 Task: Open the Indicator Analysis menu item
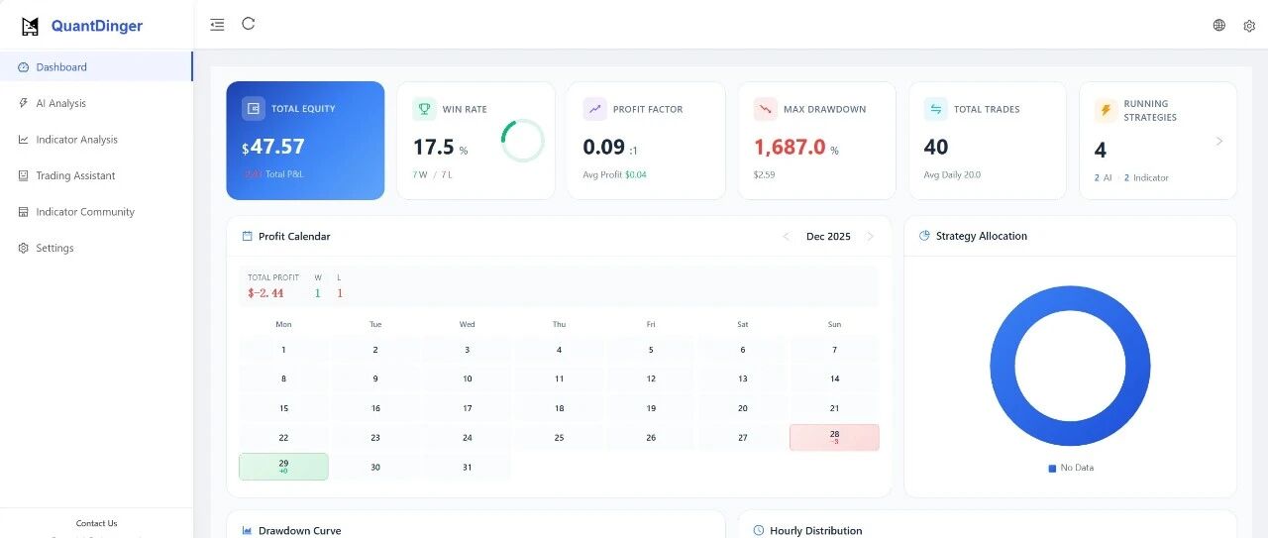96,140
